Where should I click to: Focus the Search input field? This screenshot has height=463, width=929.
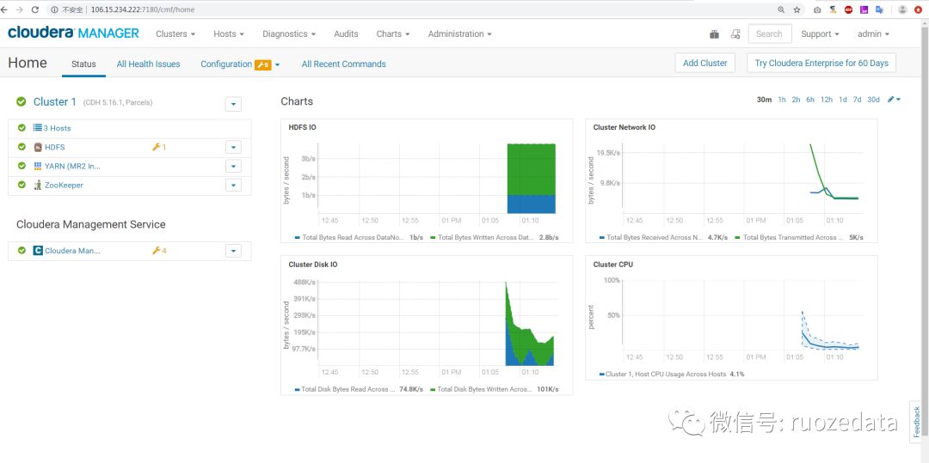click(769, 34)
